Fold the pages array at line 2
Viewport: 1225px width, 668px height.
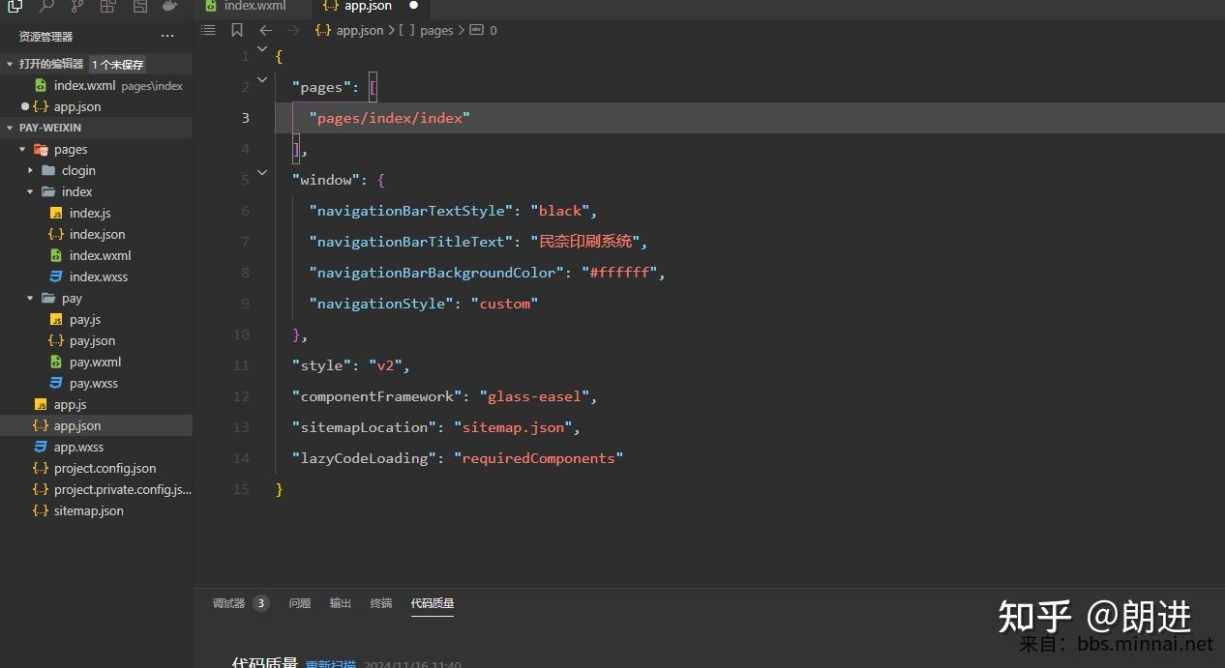[x=262, y=80]
